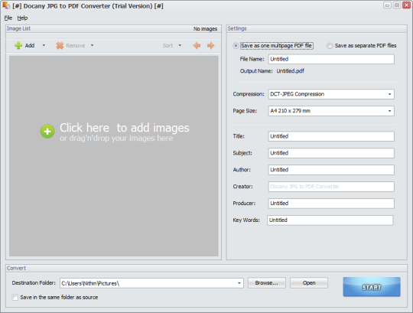Select Save as separate PDF files
The width and height of the screenshot is (413, 313).
pos(330,46)
